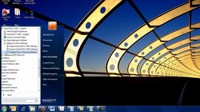Image resolution: width=200 pixels, height=112 pixels.
Task: Click Migrate From a Previous Release icon
Action: 8,52
